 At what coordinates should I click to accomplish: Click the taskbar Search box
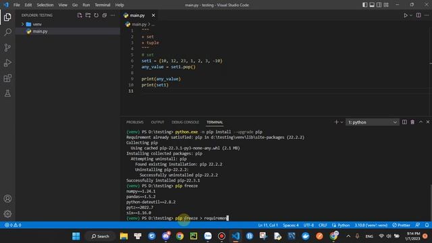pos(101,236)
